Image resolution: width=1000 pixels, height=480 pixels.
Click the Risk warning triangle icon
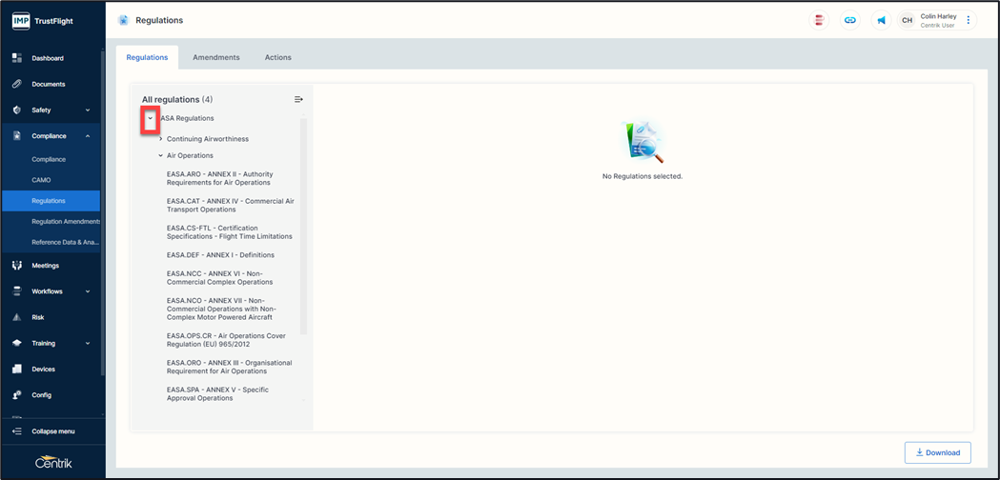click(x=17, y=317)
